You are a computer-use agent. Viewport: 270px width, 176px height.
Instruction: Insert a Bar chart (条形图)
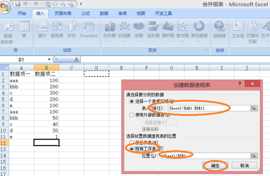pyautogui.click(x=153, y=32)
